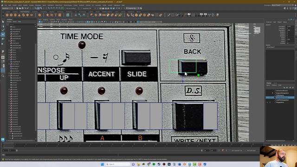The width and height of the screenshot is (297, 167).
Task: Choose the Select tool arrow in the toolbox
Action: pos(3,22)
